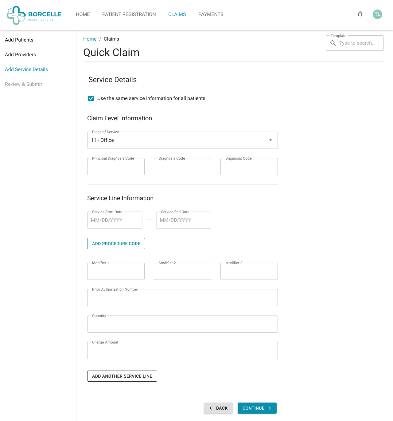Click the magnifier icon in Template search
Viewport: 393px width, 421px height.
(x=333, y=43)
